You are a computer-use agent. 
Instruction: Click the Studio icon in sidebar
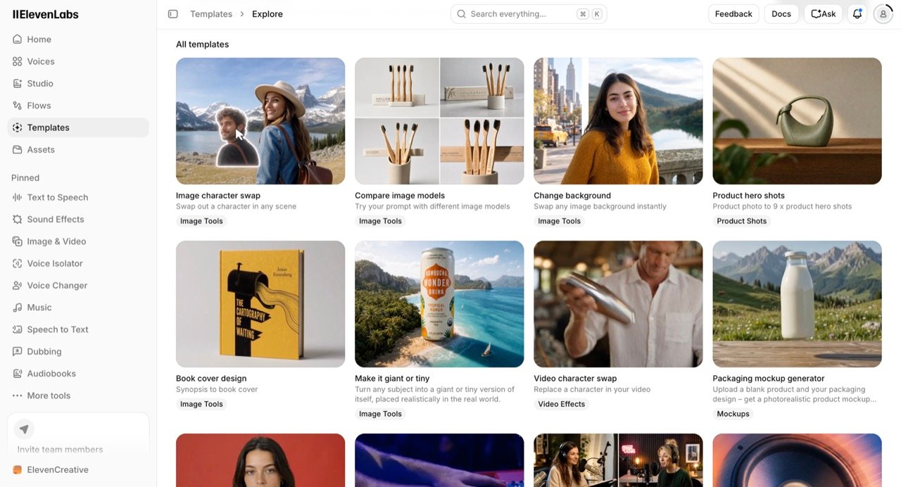pos(18,83)
